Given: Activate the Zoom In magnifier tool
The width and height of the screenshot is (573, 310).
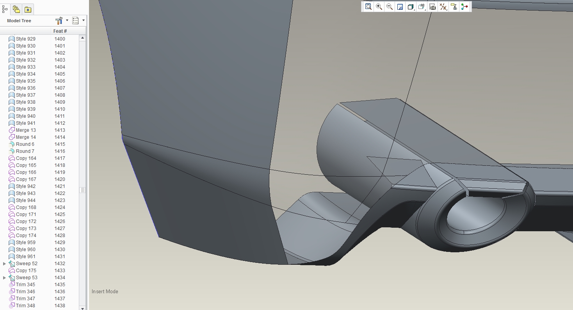Looking at the screenshot, I should [379, 7].
